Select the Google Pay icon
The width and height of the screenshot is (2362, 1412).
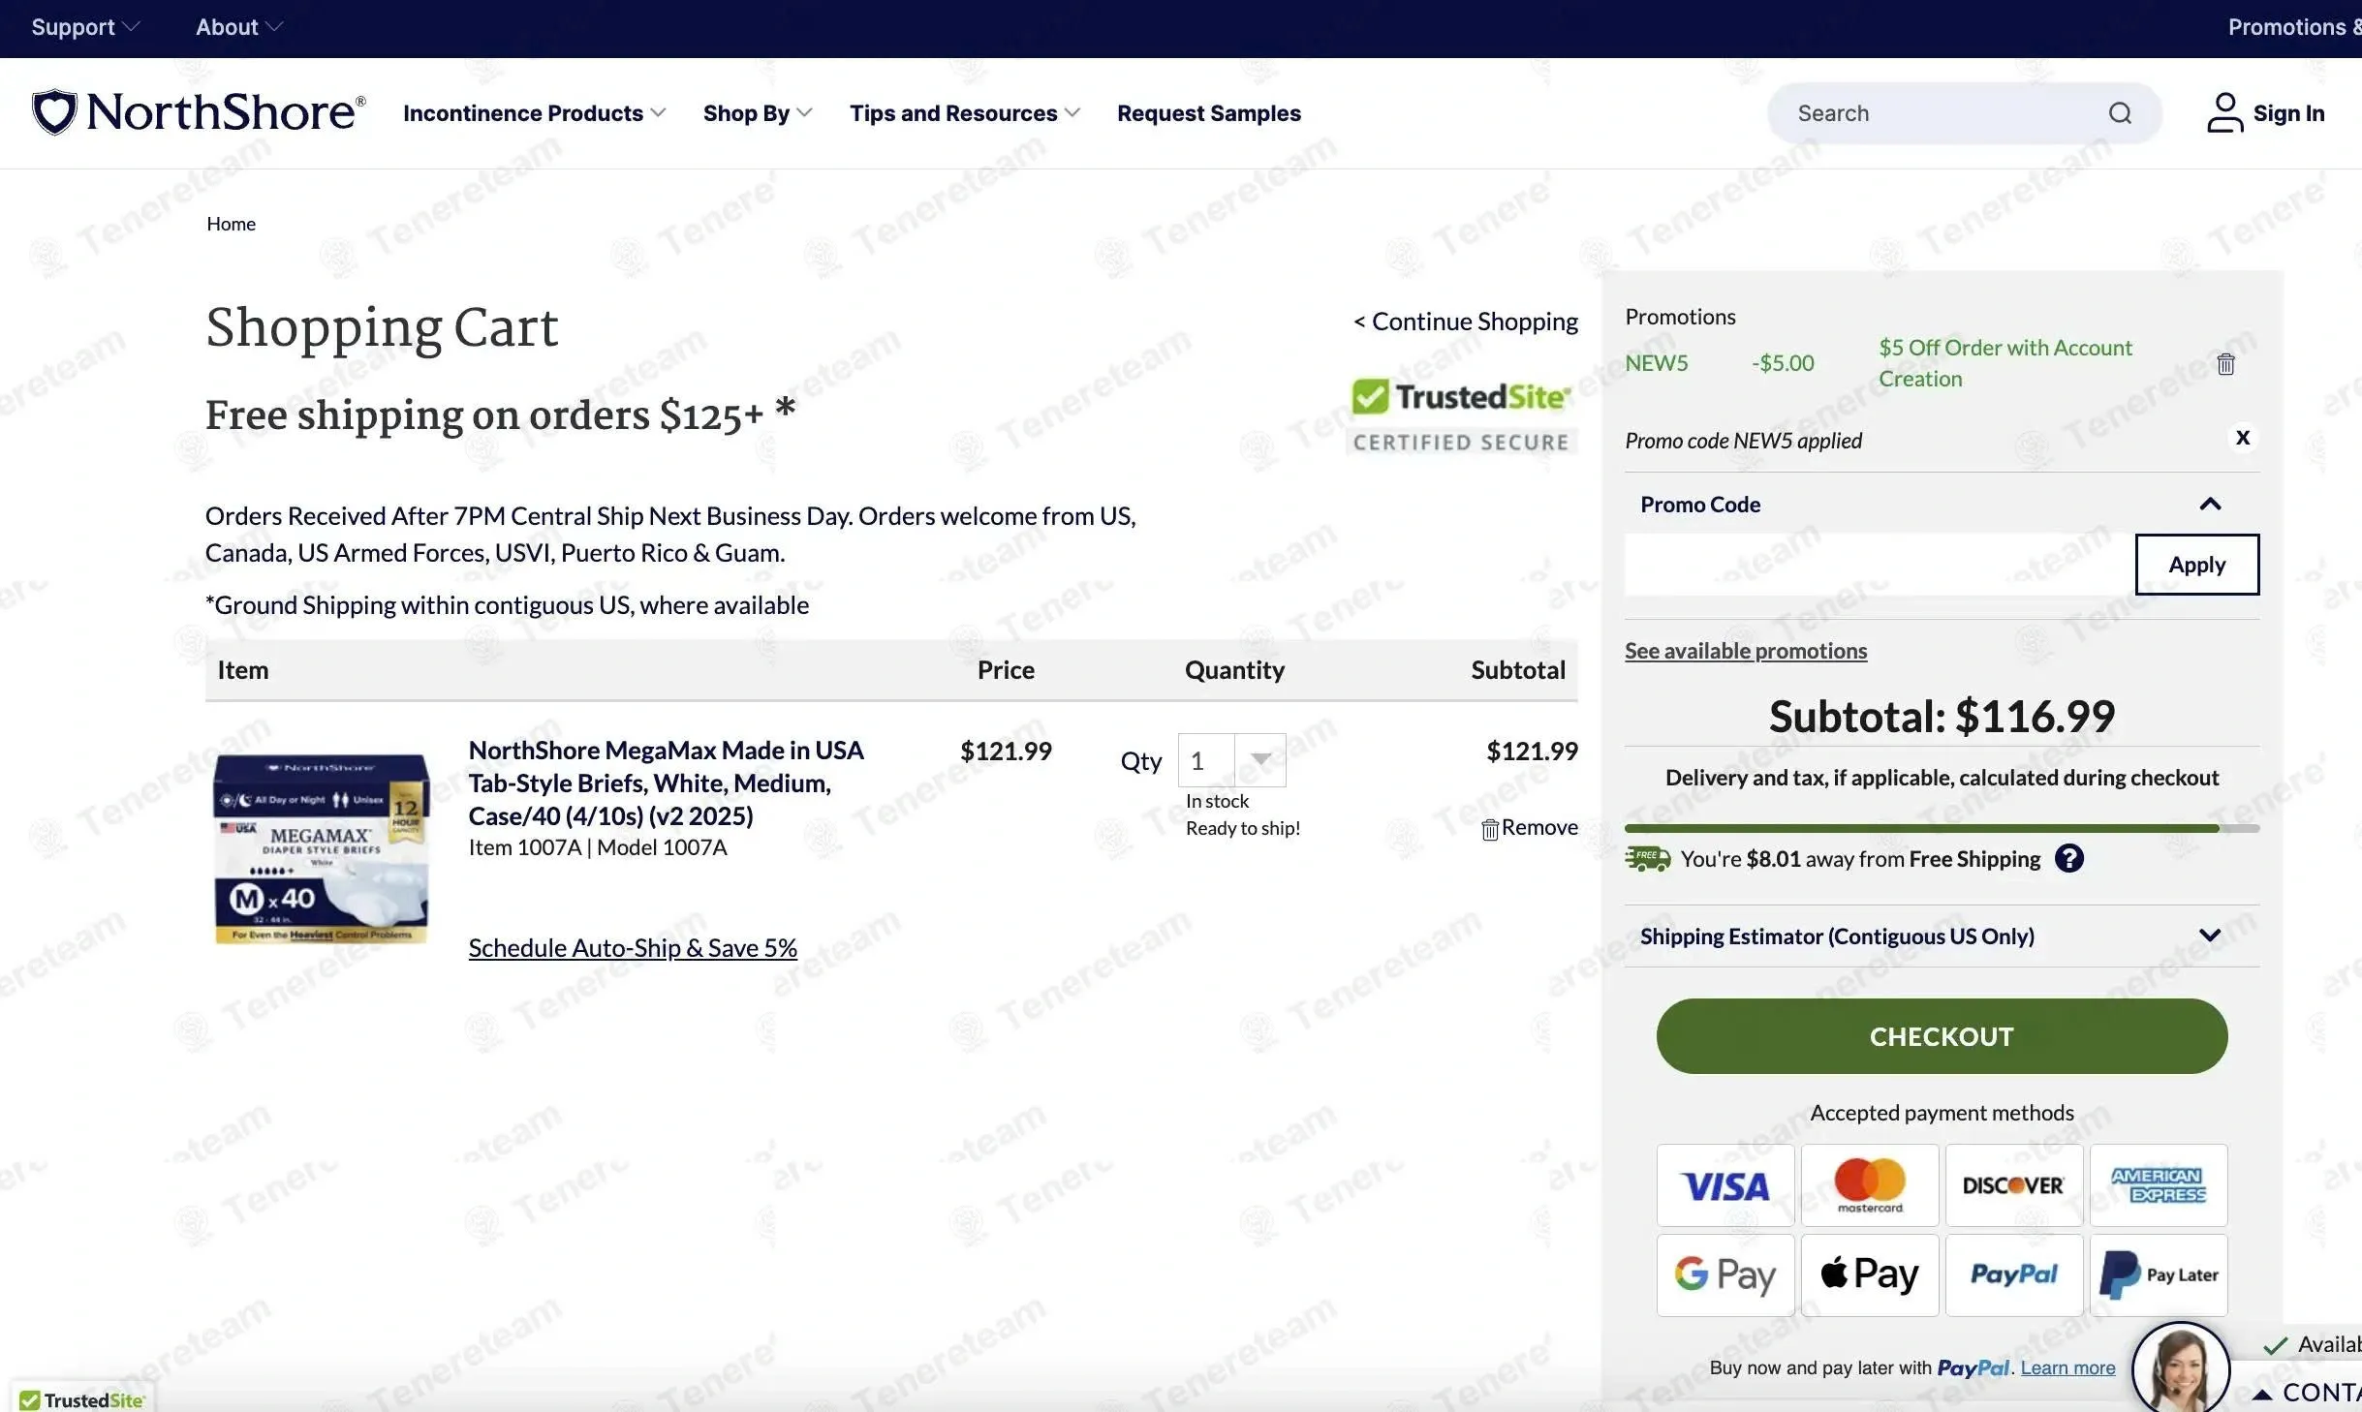coord(1725,1274)
